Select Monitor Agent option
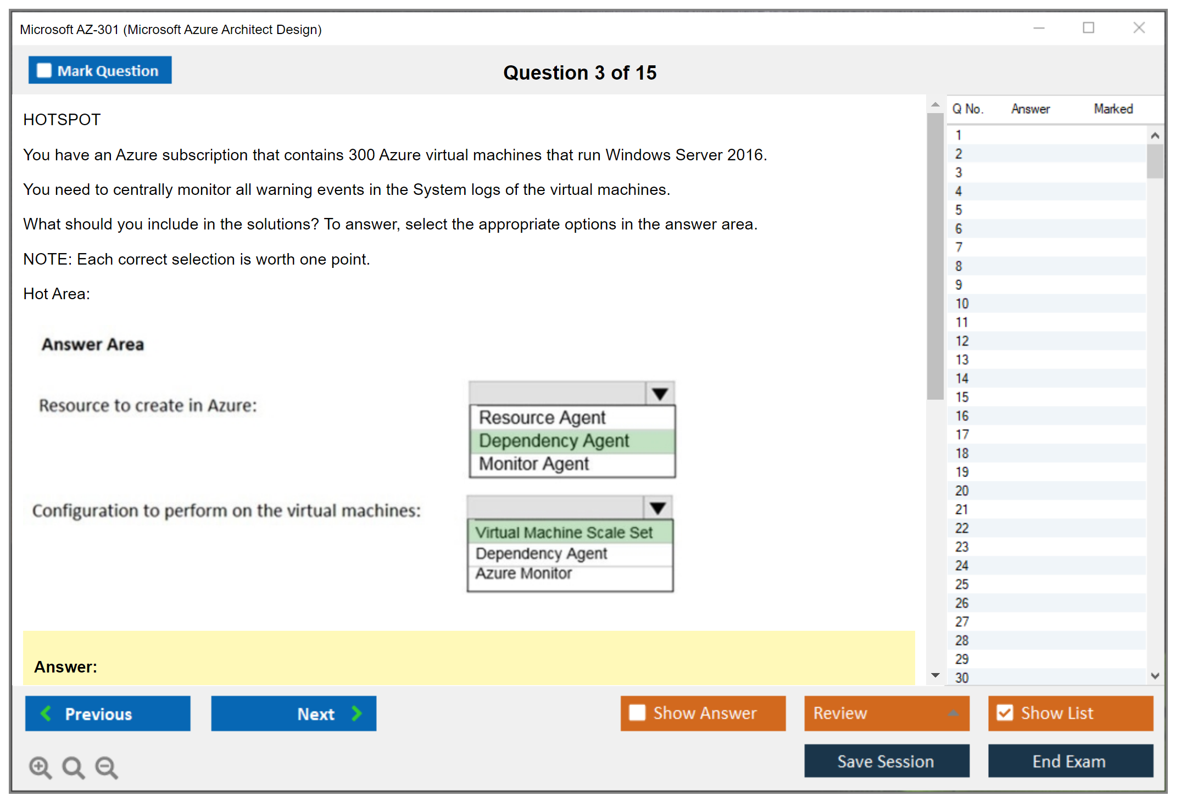 pos(533,464)
